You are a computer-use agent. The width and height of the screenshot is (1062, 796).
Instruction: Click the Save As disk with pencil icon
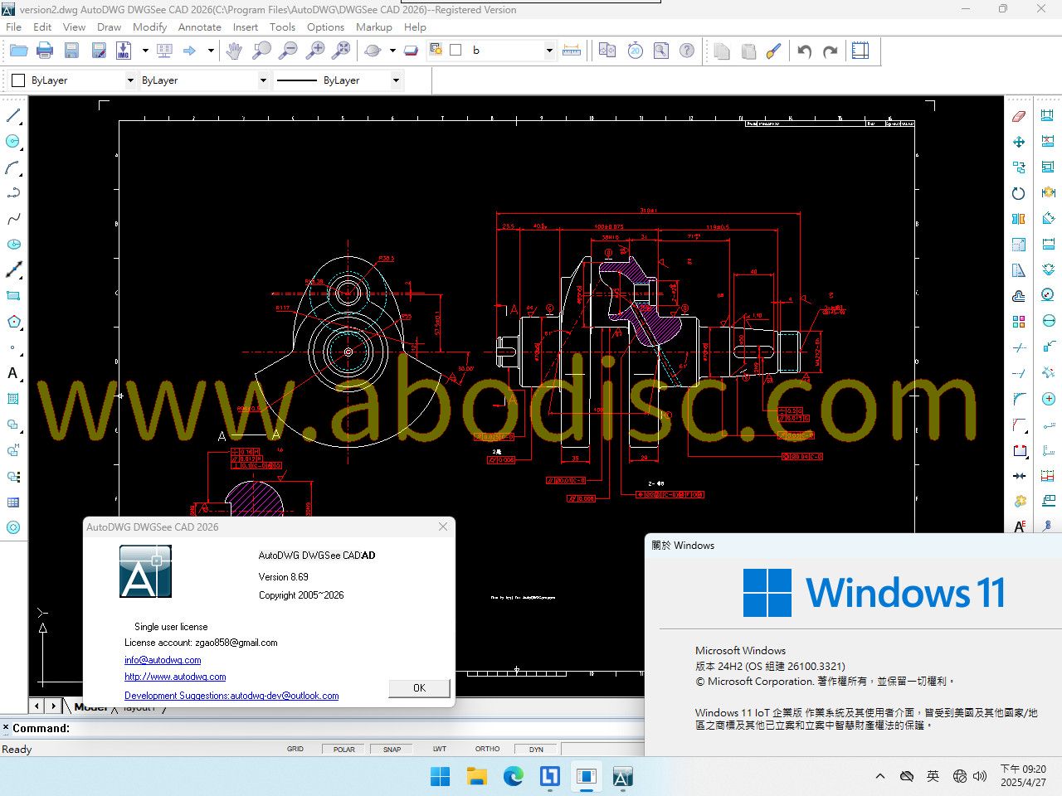[x=98, y=51]
